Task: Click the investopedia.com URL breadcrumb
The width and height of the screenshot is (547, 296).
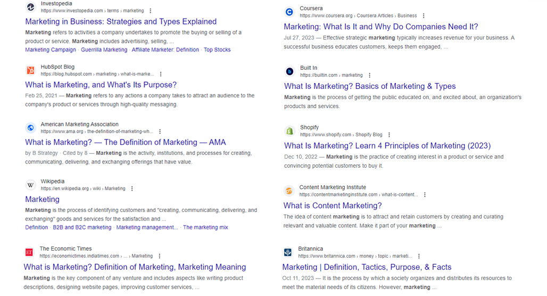Action: click(92, 11)
